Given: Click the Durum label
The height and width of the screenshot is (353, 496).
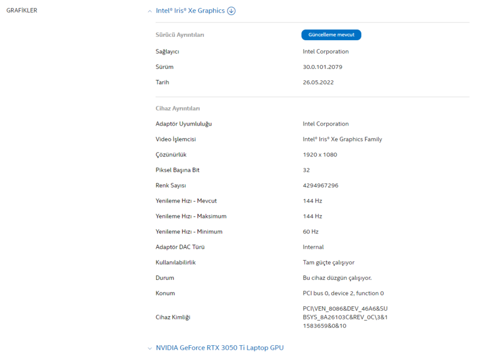Looking at the screenshot, I should (x=165, y=278).
